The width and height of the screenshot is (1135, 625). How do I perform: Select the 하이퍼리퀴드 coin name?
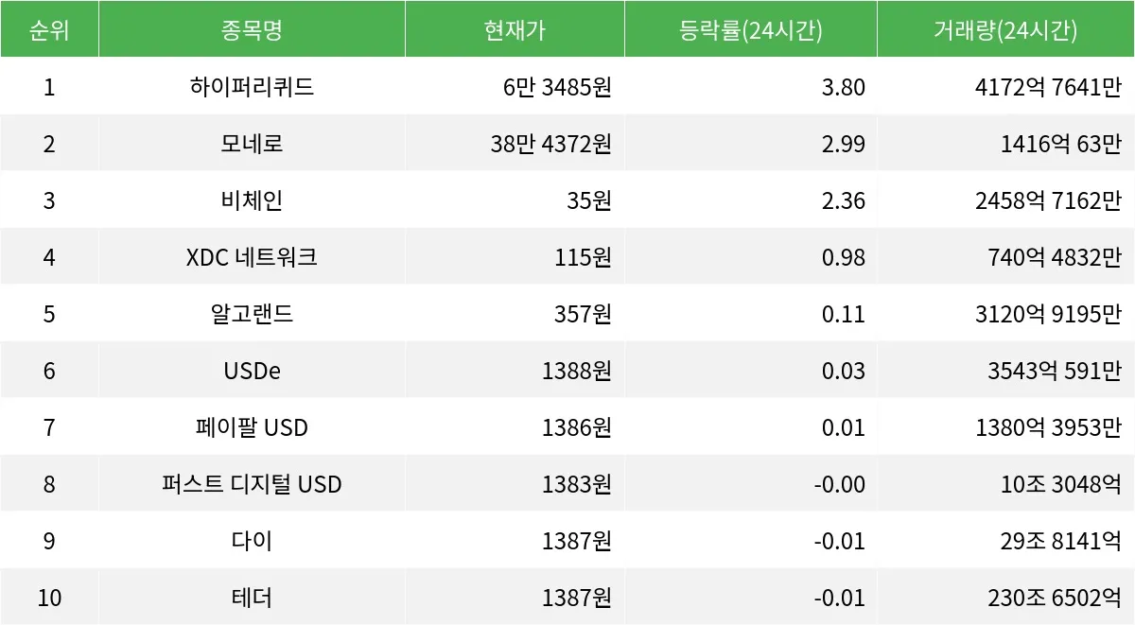252,87
